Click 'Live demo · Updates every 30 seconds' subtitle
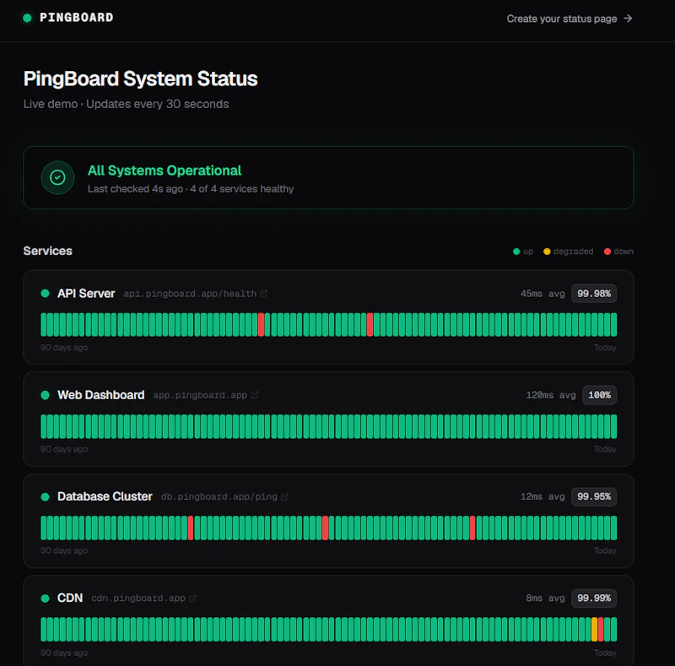This screenshot has width=675, height=666. point(126,105)
